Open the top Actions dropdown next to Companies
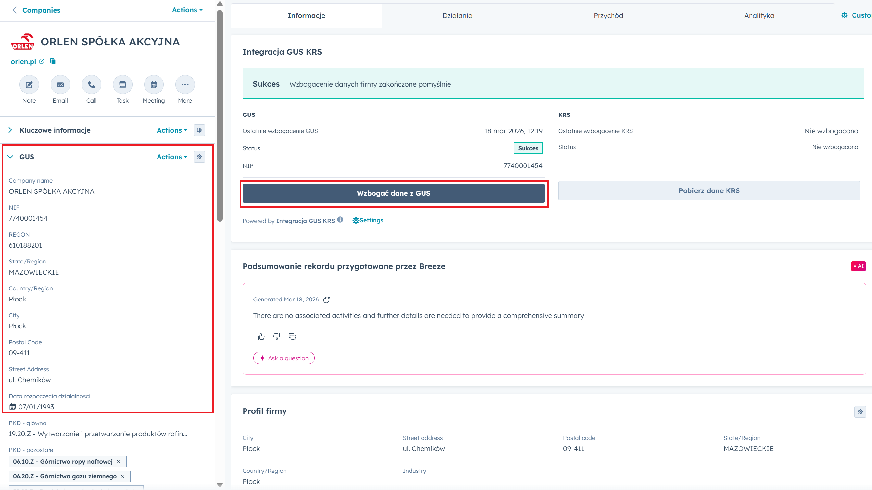The height and width of the screenshot is (490, 872). pyautogui.click(x=187, y=10)
